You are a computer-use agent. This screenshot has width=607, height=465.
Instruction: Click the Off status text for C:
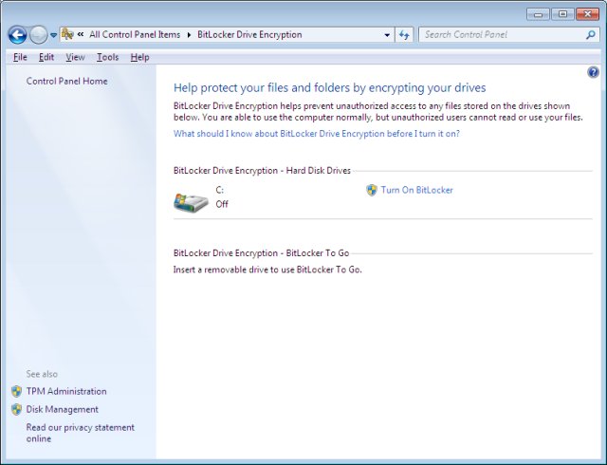pos(222,204)
